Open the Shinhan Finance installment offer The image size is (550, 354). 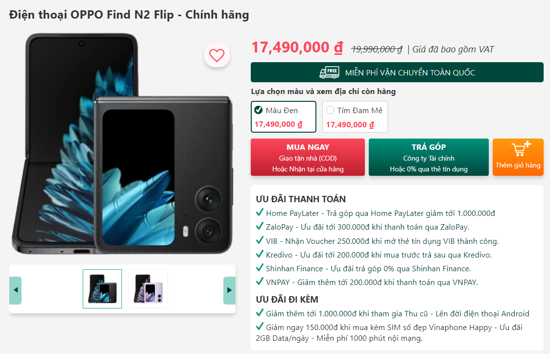coord(368,269)
